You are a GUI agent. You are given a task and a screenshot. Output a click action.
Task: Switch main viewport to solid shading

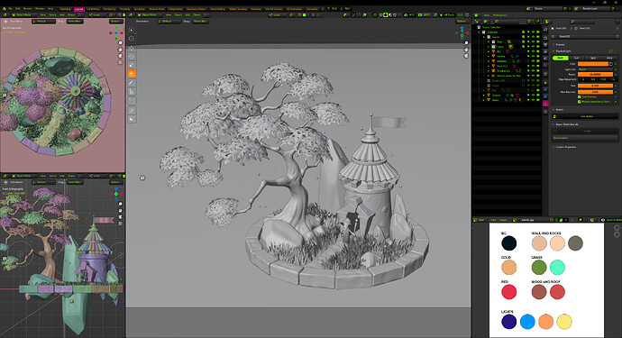pos(385,15)
